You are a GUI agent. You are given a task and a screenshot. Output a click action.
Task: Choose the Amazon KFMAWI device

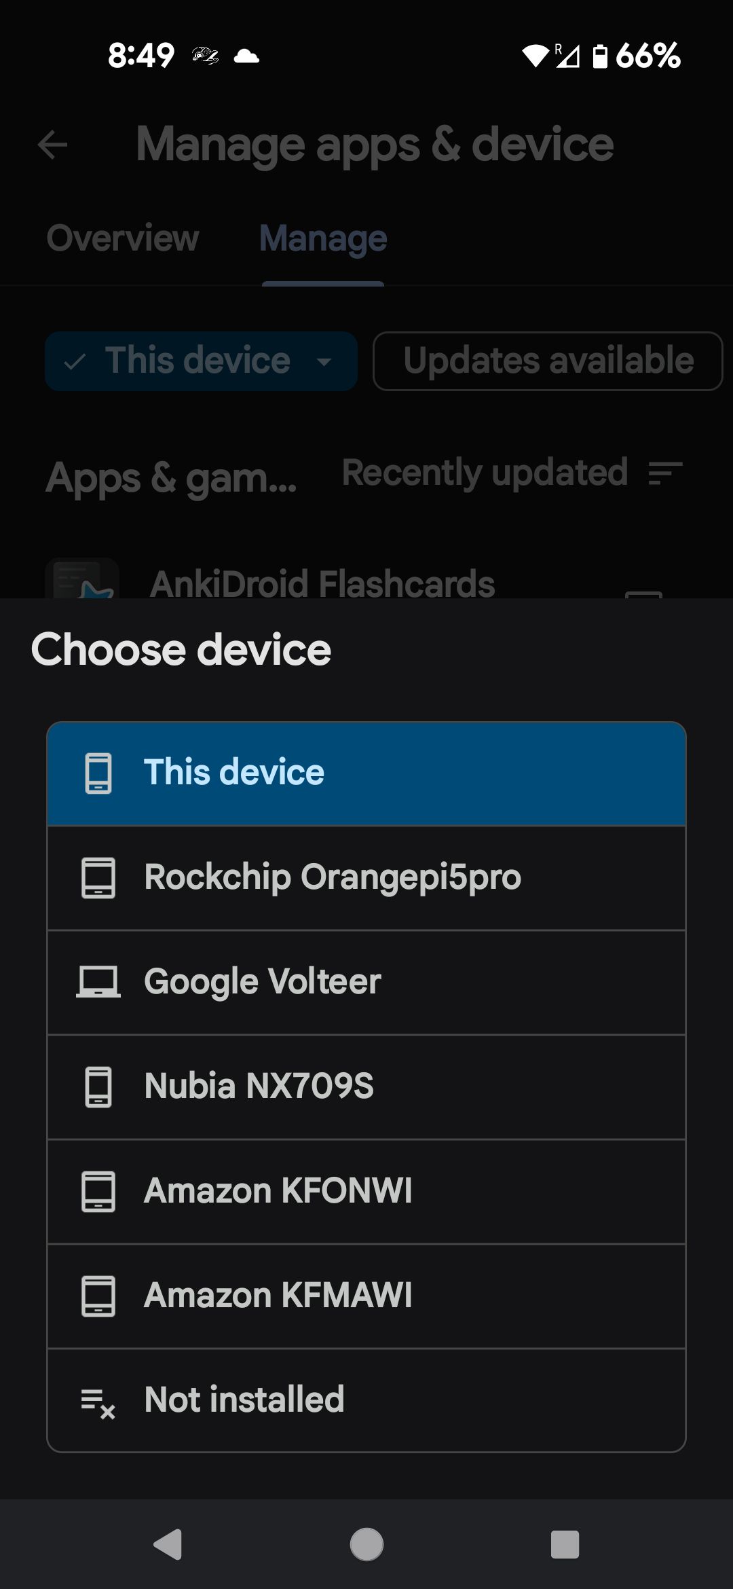coord(366,1294)
